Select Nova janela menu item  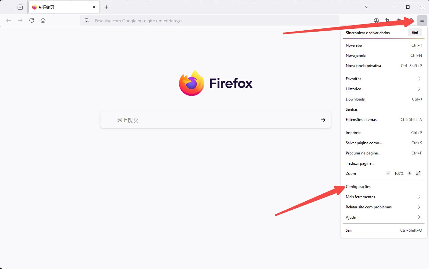(x=384, y=56)
